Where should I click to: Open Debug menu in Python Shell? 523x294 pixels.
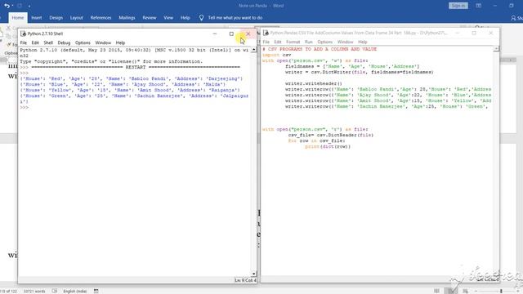64,42
